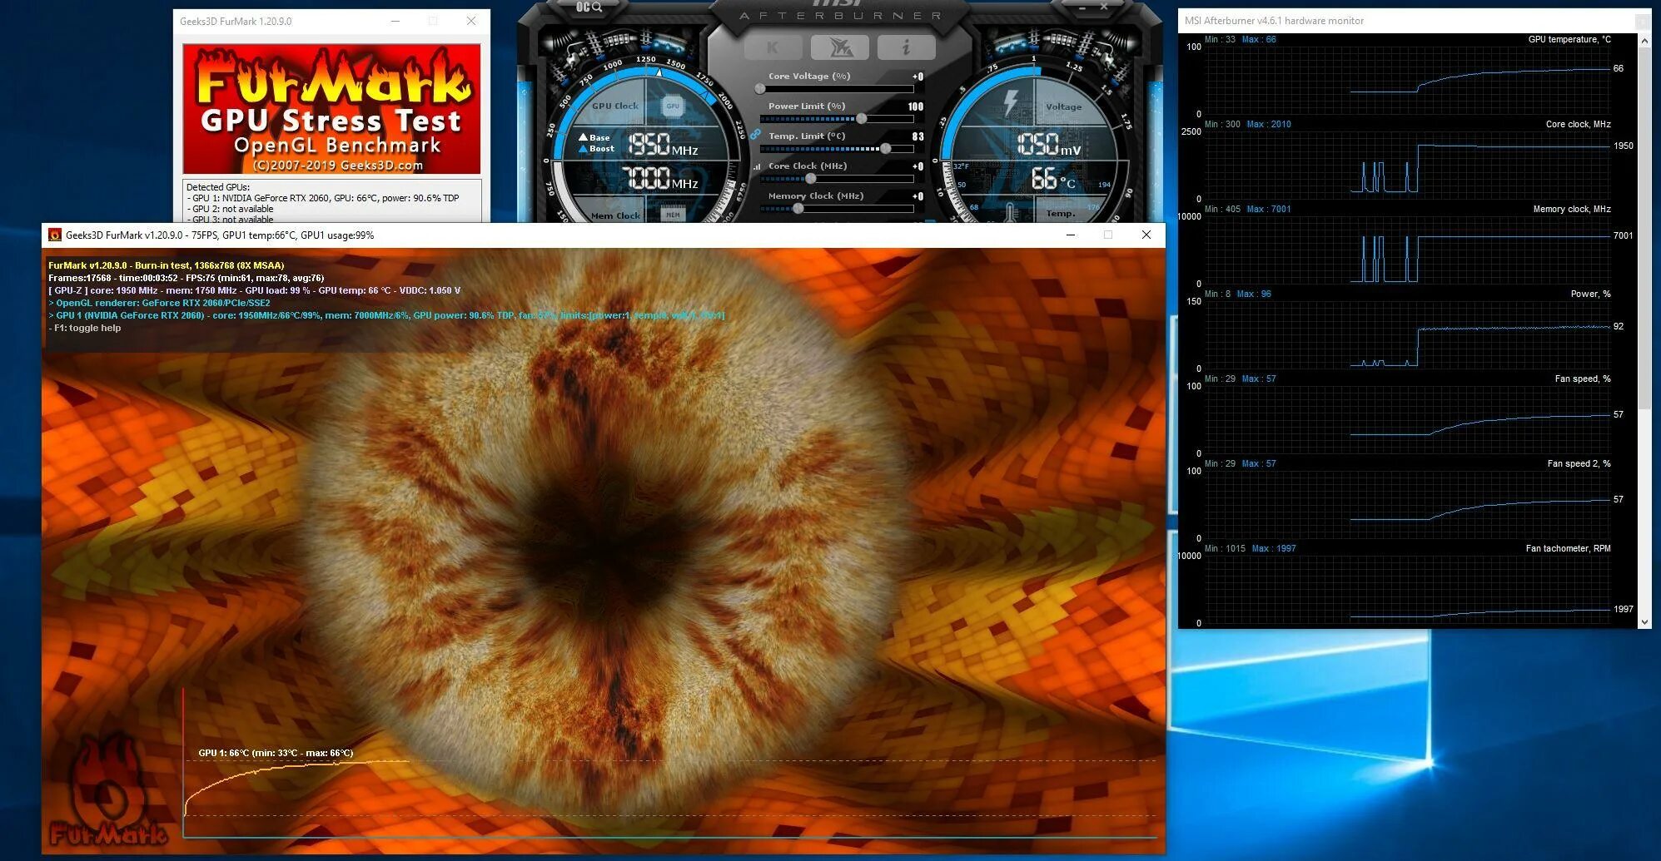Click the Power % graph in hardware monitor
The height and width of the screenshot is (861, 1661).
pyautogui.click(x=1408, y=335)
